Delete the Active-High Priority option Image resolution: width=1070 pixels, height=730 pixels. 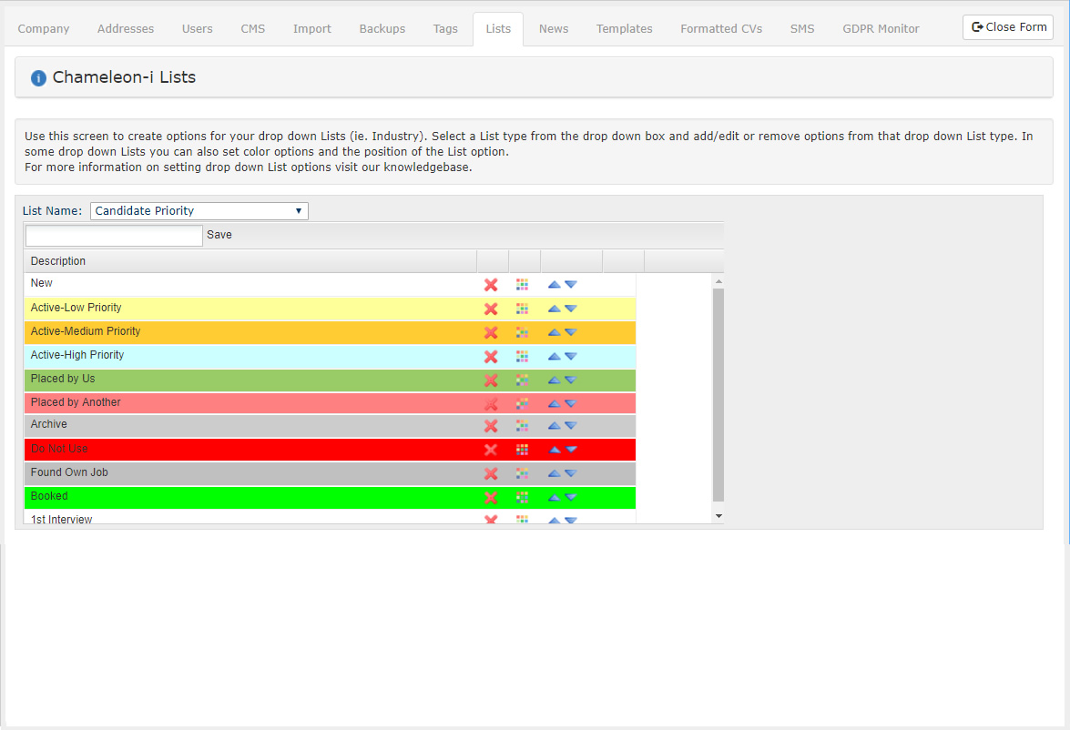[491, 357]
